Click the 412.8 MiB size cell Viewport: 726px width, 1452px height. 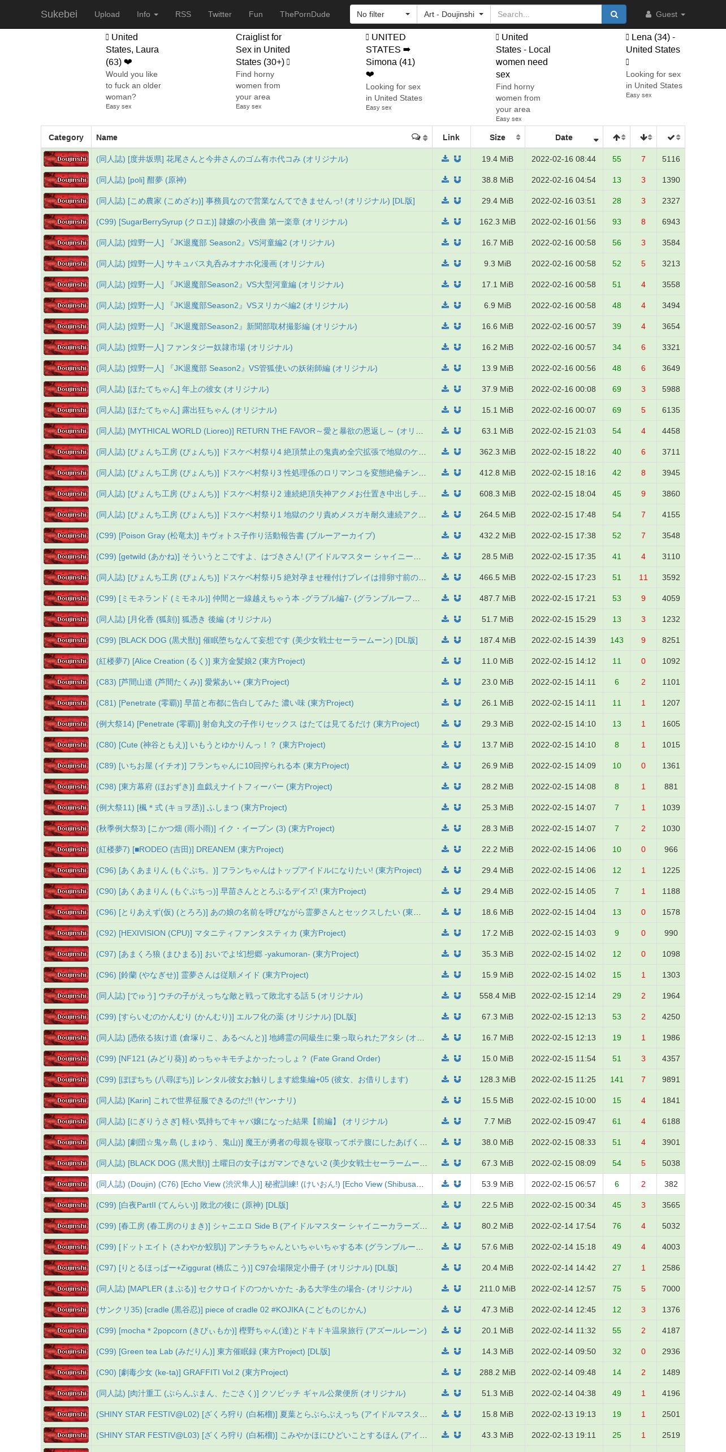[x=498, y=473]
